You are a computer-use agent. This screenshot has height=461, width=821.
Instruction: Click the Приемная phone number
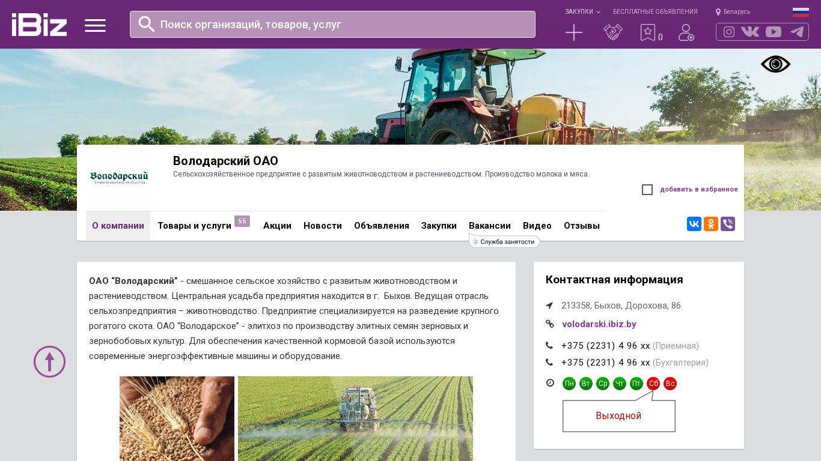point(606,346)
